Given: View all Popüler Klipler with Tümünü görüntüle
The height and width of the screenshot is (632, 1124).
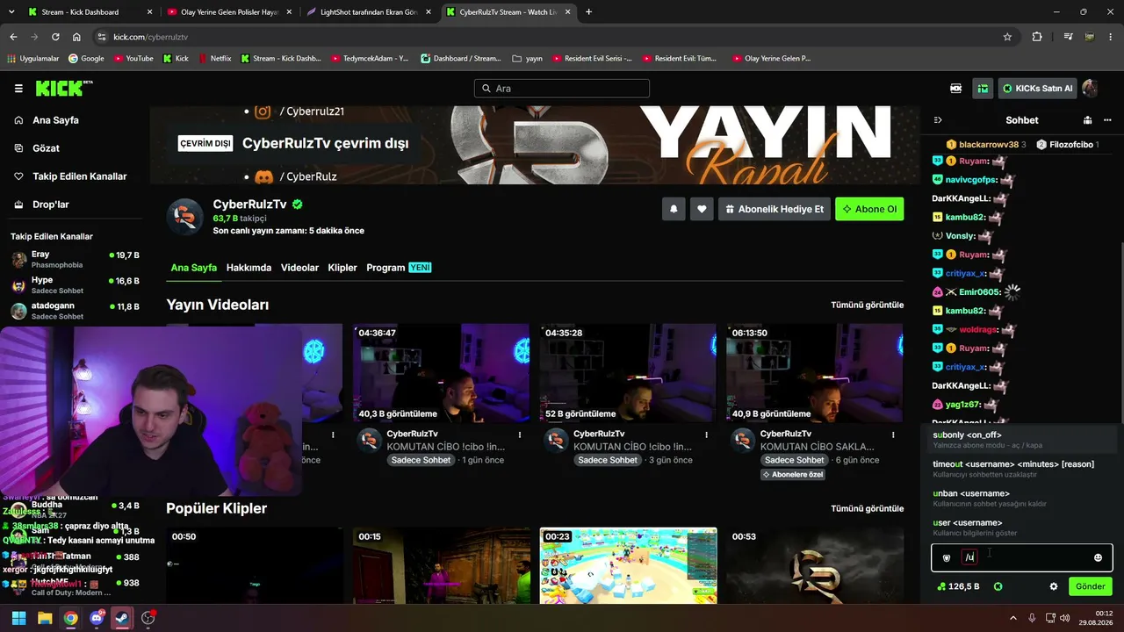Looking at the screenshot, I should [867, 508].
